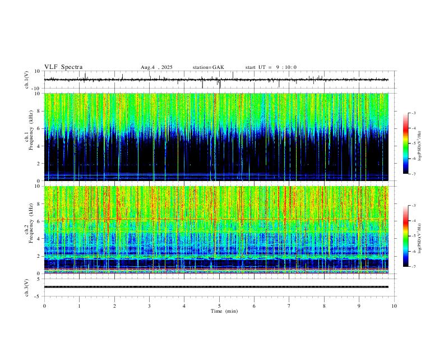Click the "-5" tick on ch.1 color bar
The image size is (444, 343).
point(414,143)
